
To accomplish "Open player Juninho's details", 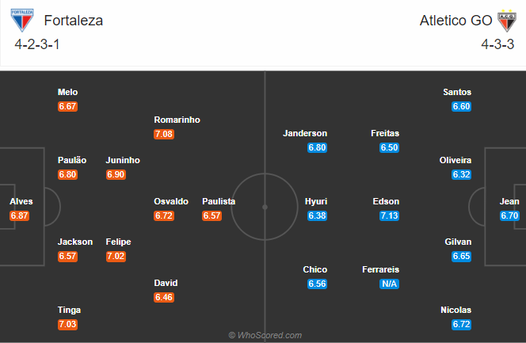I will [123, 160].
